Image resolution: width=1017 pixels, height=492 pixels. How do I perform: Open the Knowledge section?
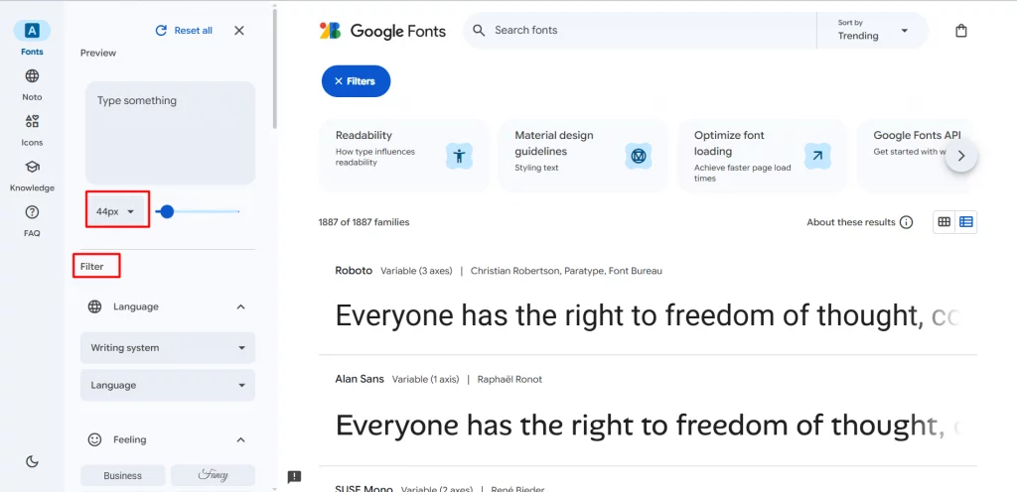pos(32,176)
